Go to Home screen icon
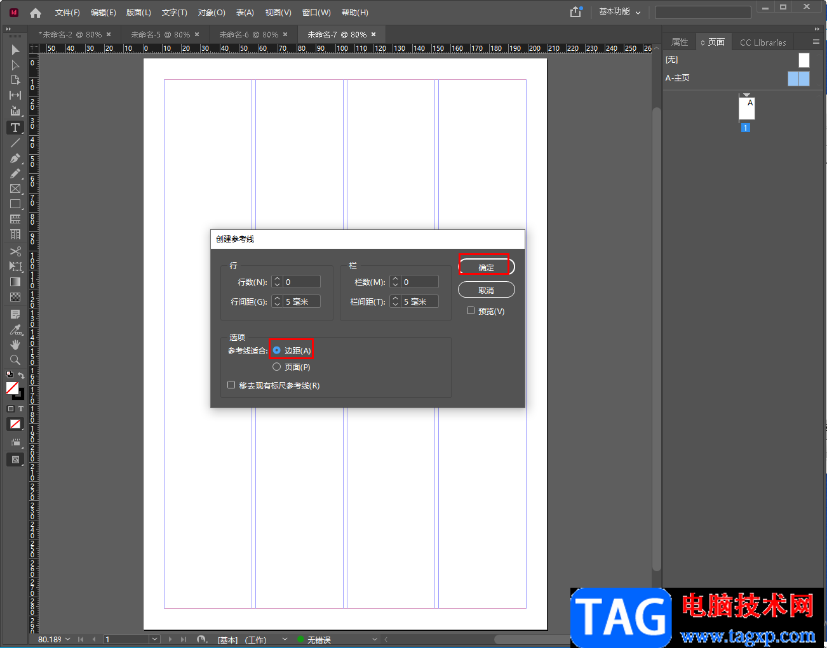827x648 pixels. [36, 13]
